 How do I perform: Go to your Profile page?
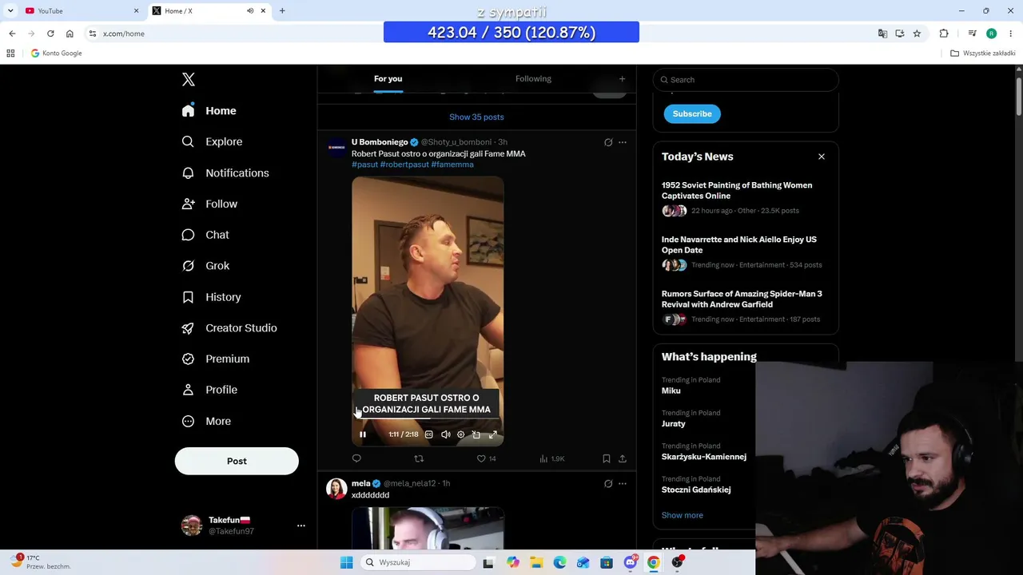point(209,390)
